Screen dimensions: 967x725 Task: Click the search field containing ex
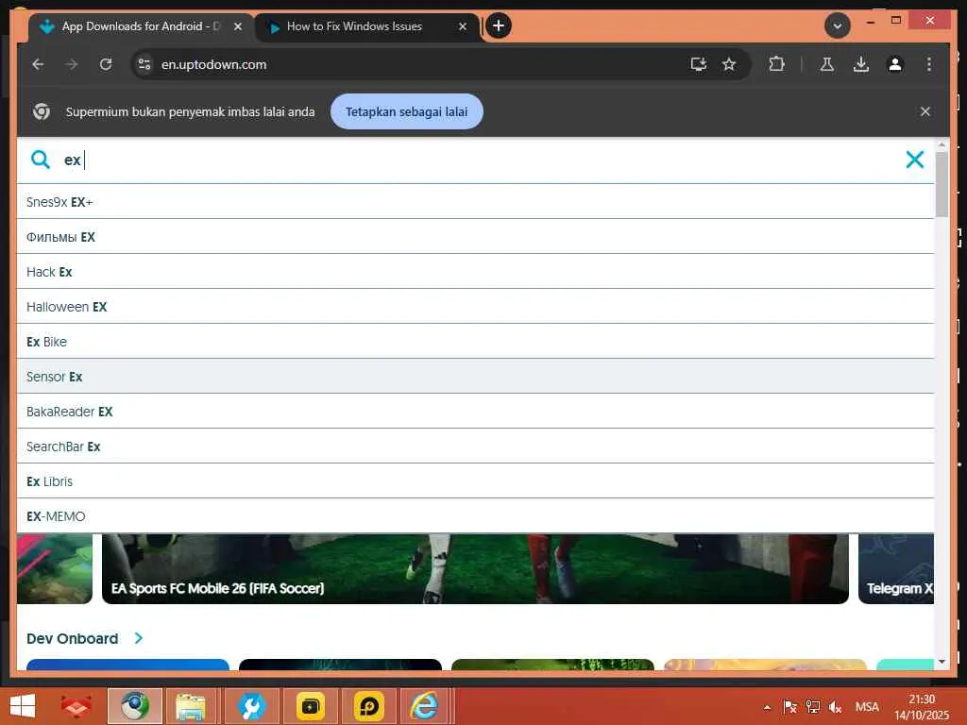pos(475,160)
